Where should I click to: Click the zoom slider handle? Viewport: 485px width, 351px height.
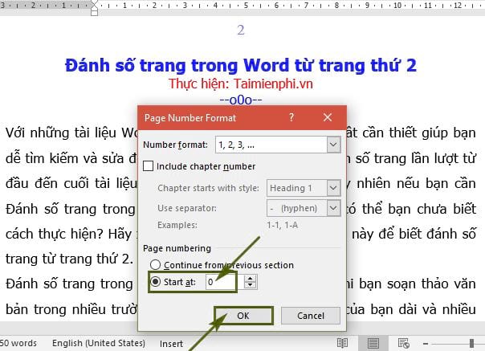pos(471,343)
